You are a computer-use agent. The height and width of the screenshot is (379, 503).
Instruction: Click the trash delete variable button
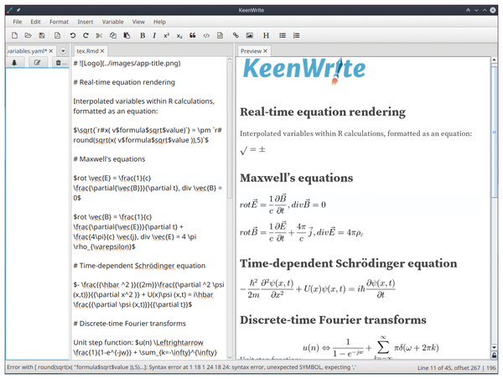(x=60, y=63)
